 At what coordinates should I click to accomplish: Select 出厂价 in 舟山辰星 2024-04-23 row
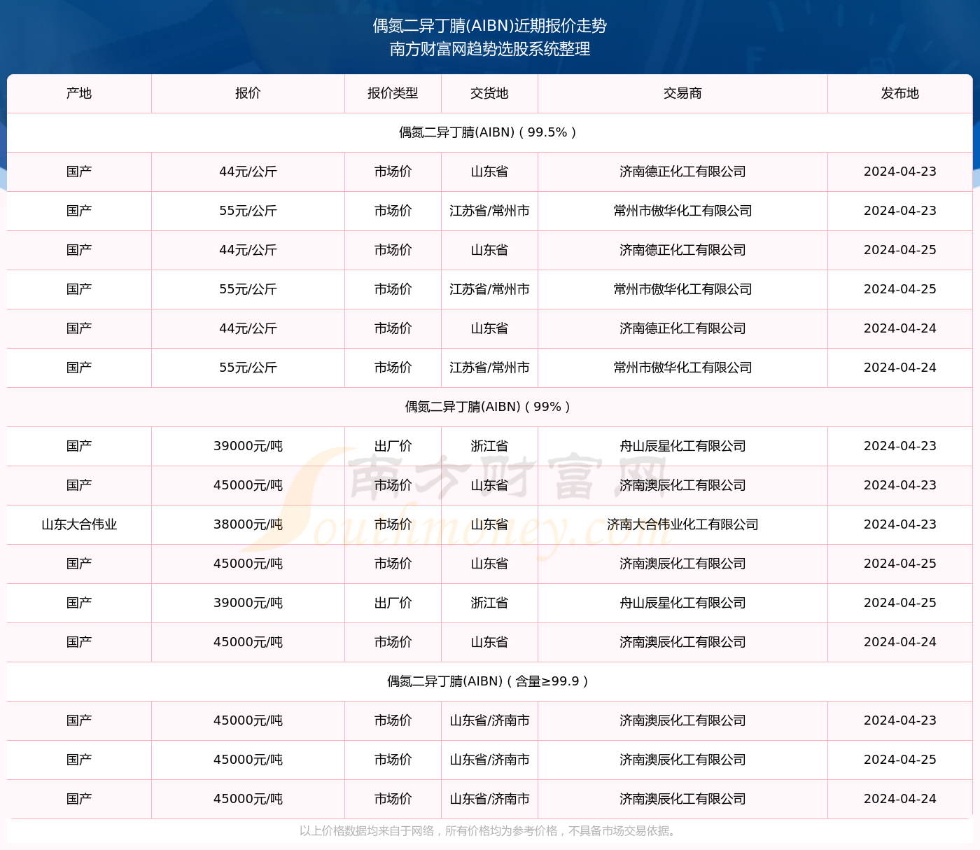click(393, 446)
